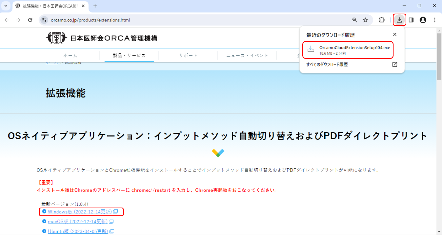Open すべてのダウンロード履歴 link

[327, 65]
